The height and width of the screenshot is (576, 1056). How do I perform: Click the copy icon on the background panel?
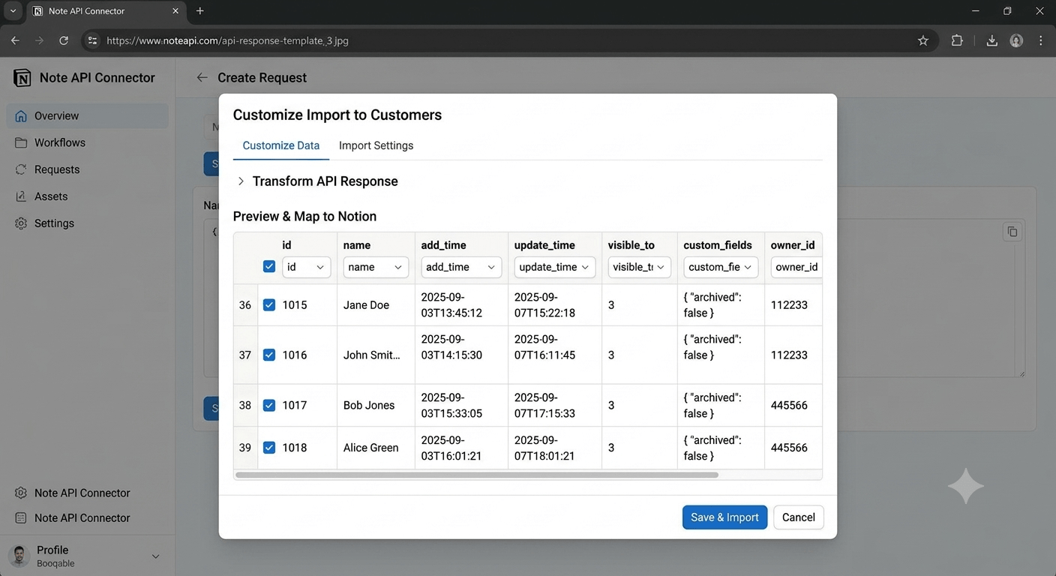pyautogui.click(x=1012, y=232)
